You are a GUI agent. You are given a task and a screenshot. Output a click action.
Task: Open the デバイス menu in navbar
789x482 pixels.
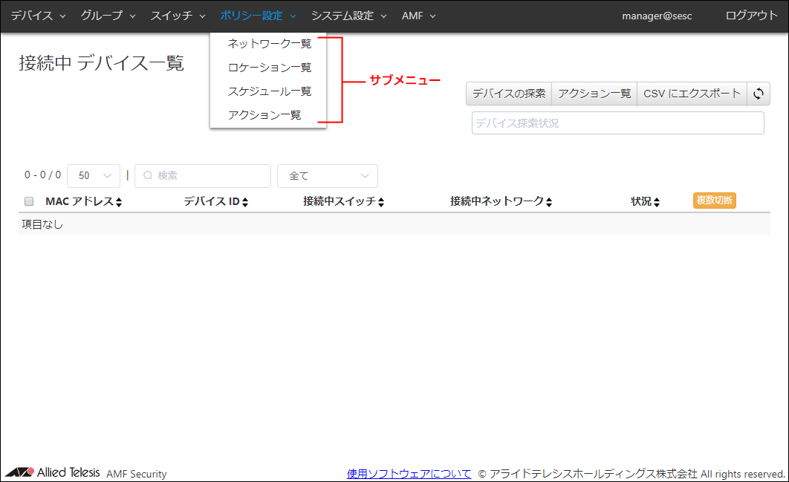pos(38,16)
